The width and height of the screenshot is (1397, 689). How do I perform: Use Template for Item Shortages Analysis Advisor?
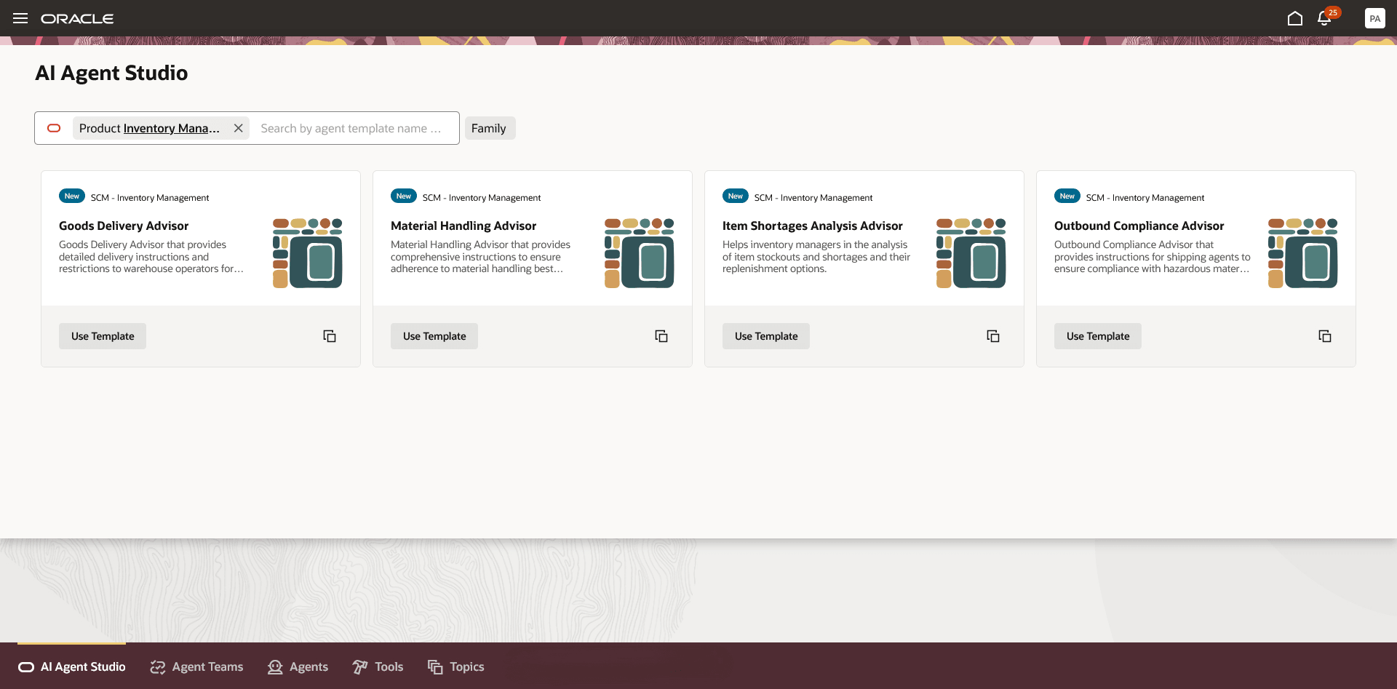[766, 336]
